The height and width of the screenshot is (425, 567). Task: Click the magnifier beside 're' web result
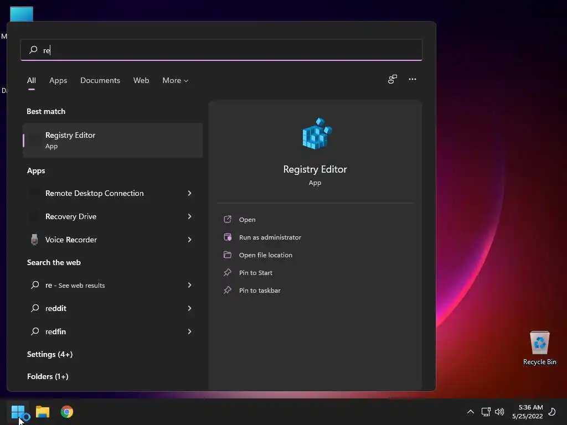coord(35,285)
